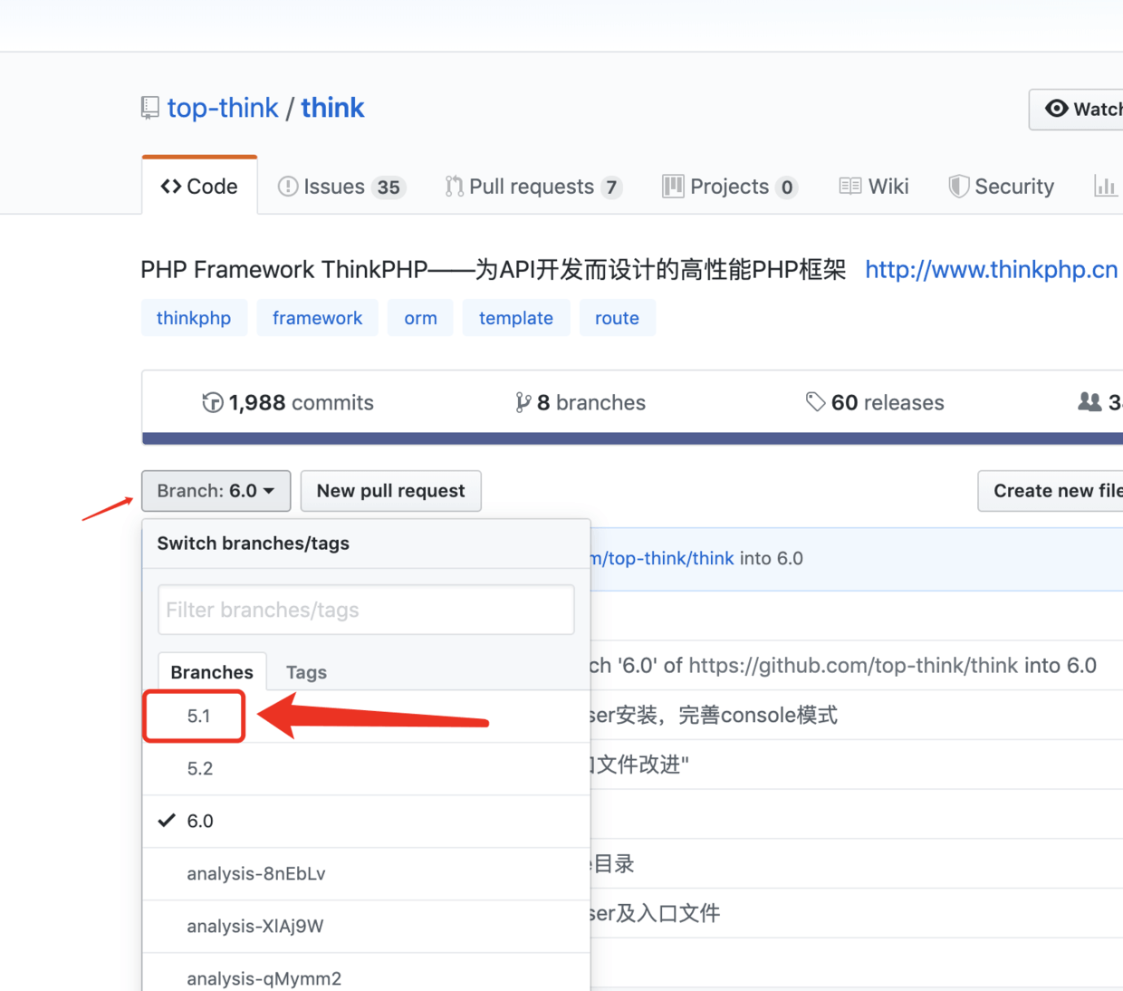Click the Watch button
Image resolution: width=1123 pixels, height=991 pixels.
click(1077, 109)
